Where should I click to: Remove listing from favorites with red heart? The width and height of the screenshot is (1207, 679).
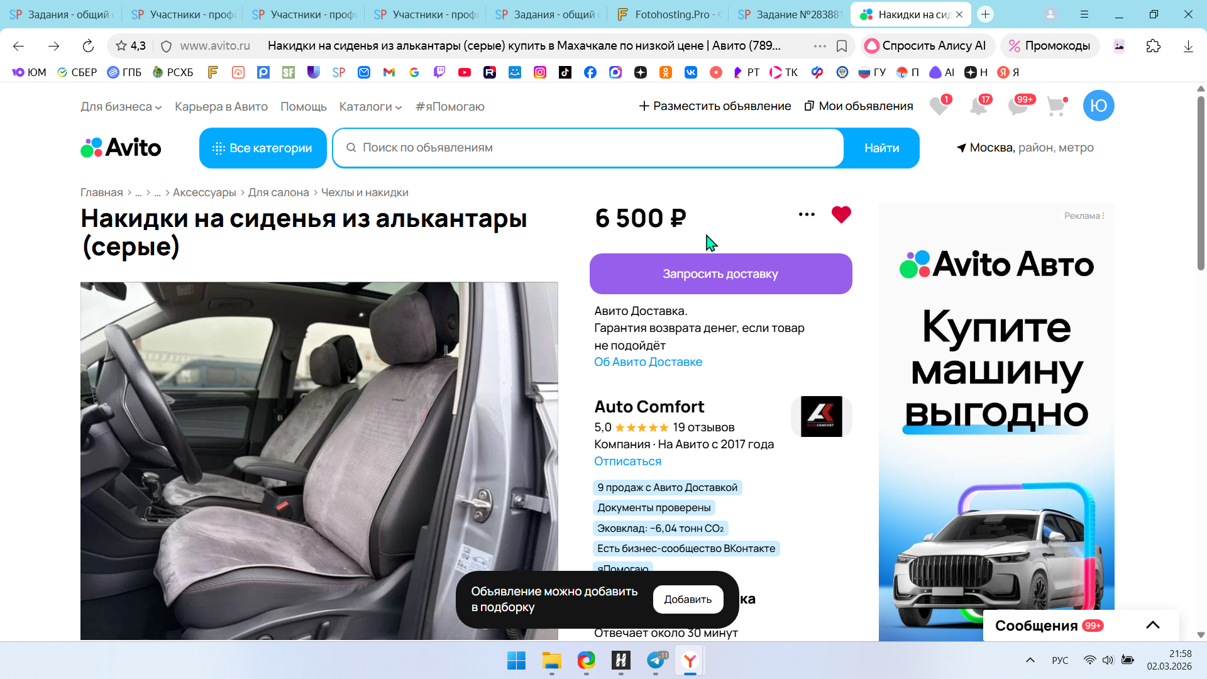click(841, 214)
